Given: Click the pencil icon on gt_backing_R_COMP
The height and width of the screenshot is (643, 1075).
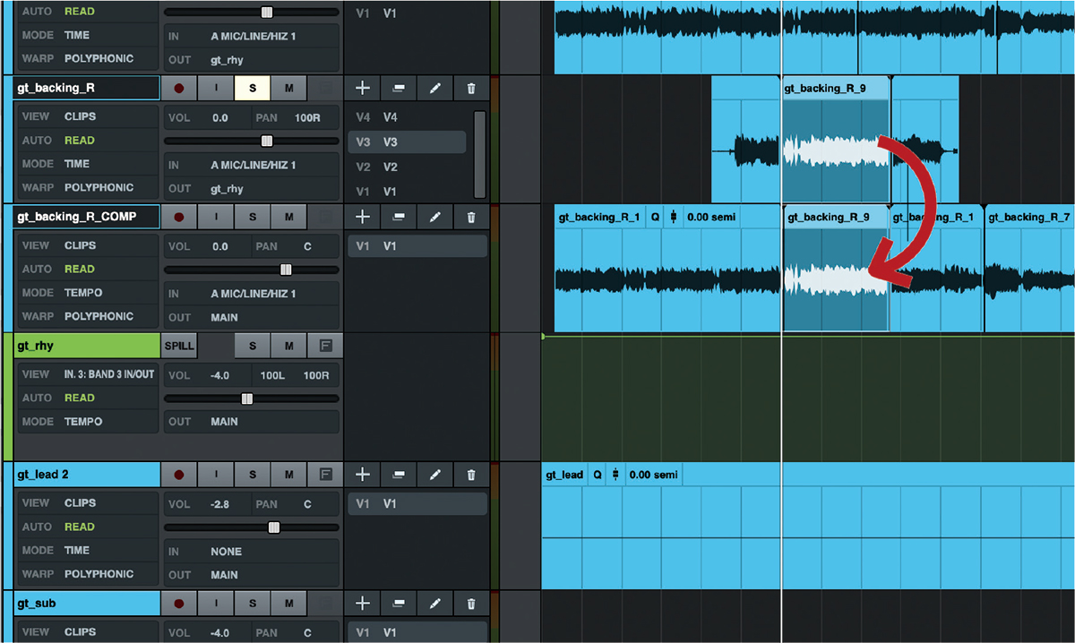Looking at the screenshot, I should [435, 217].
